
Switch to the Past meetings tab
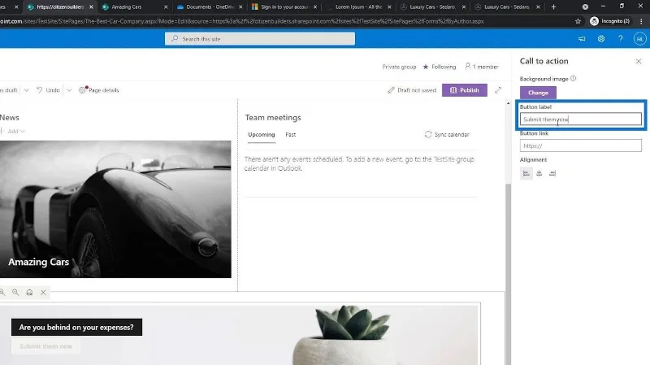tap(291, 134)
